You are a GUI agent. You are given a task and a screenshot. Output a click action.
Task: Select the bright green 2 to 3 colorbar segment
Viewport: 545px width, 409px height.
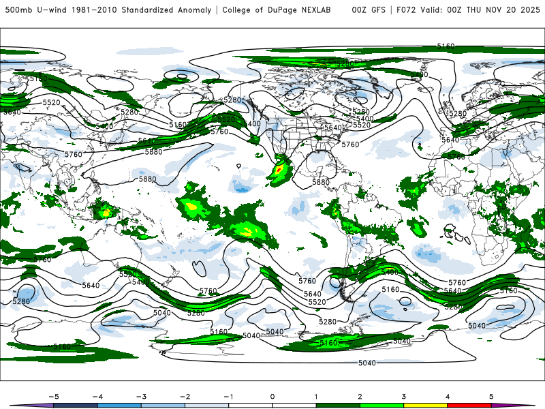pos(381,406)
